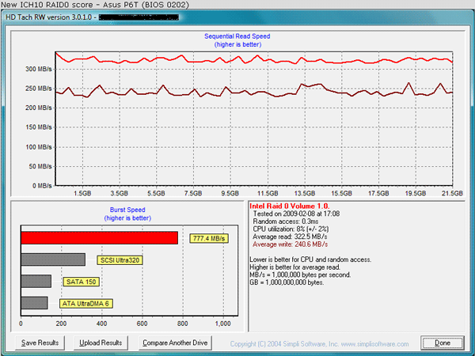Click 'MB/s = 1,000,000 bytes per second' note
Viewport: 475px width, 356px height.
300,275
